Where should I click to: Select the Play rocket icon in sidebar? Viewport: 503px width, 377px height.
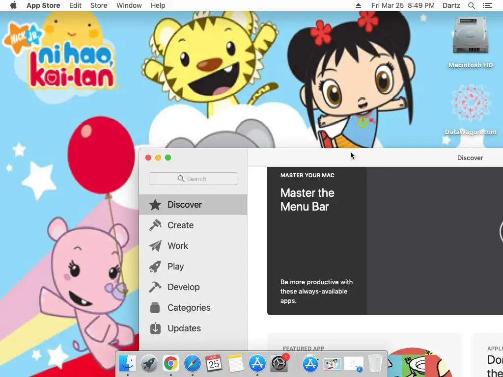point(155,267)
